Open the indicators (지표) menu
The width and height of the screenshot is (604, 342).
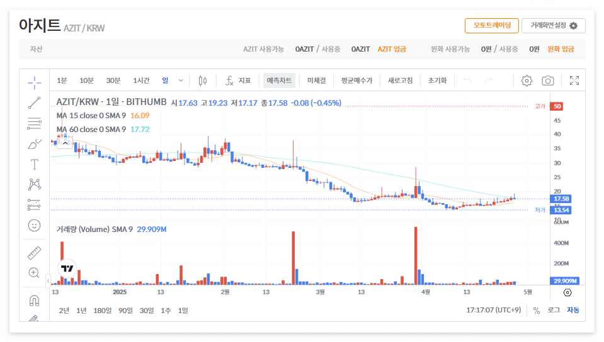pos(238,80)
